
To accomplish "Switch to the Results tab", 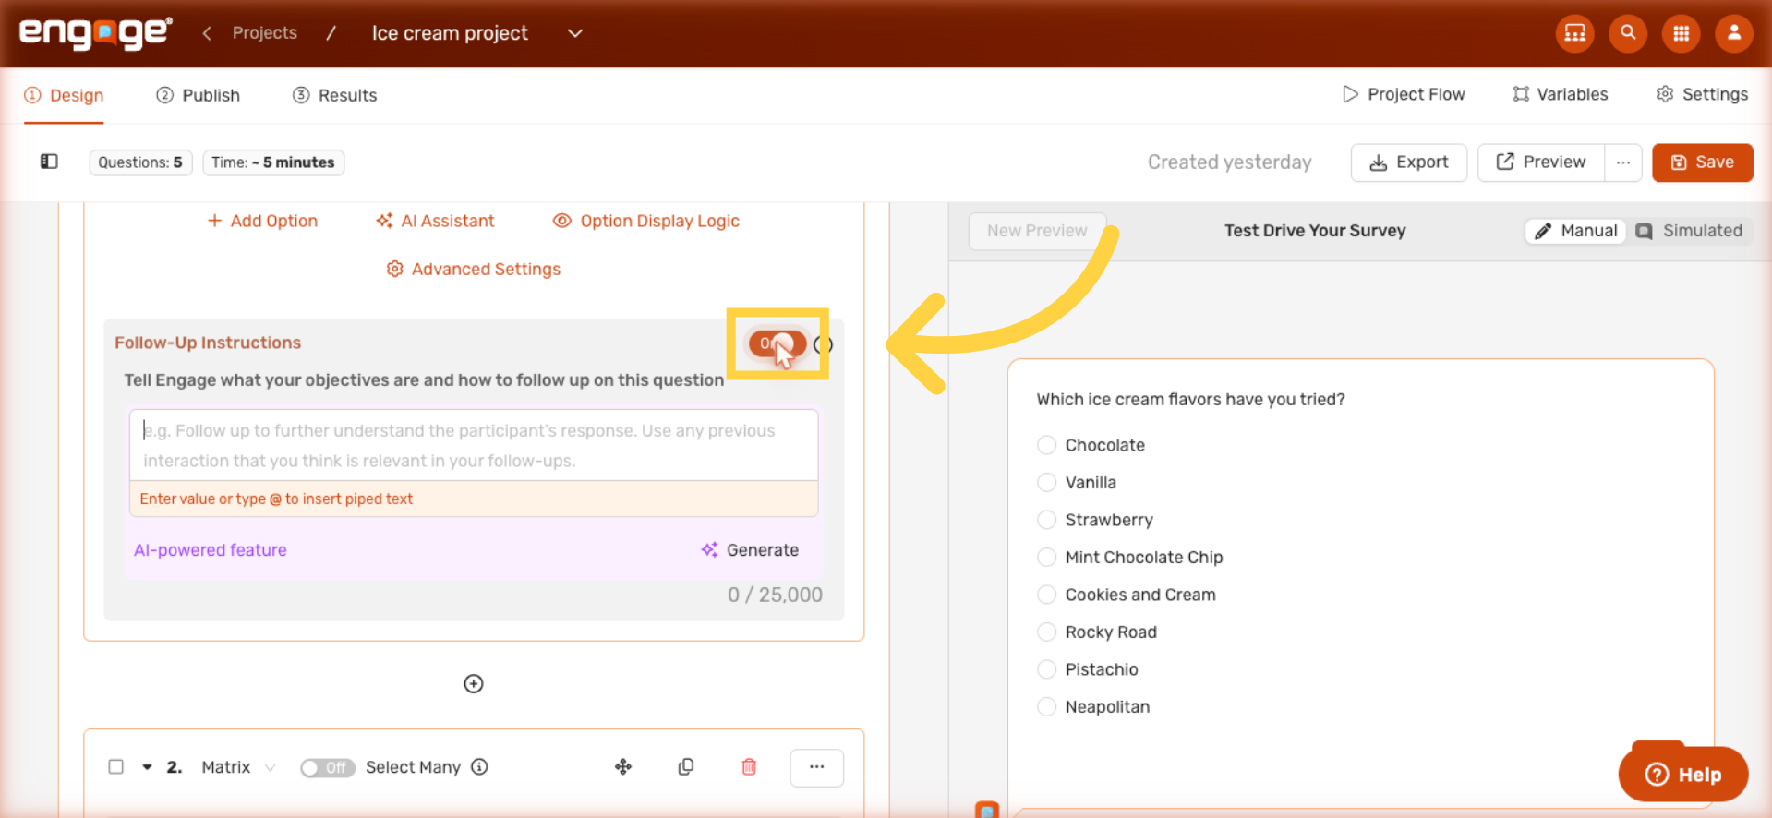I will click(334, 95).
